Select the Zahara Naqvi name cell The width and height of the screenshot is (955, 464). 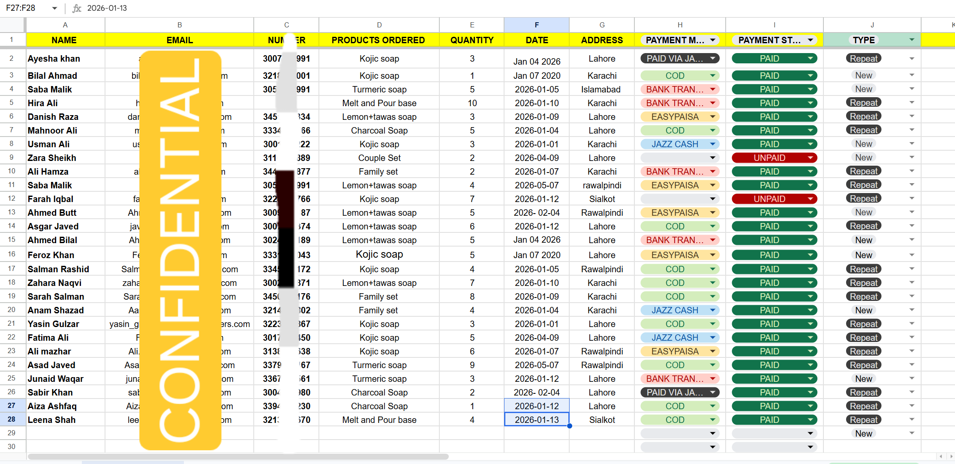[x=65, y=283]
